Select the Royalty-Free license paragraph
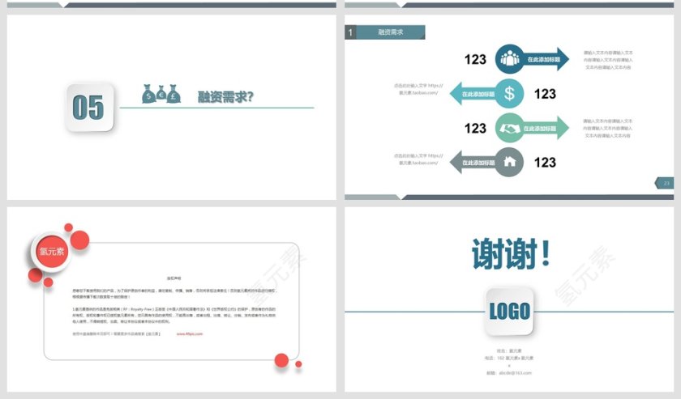 click(173, 316)
